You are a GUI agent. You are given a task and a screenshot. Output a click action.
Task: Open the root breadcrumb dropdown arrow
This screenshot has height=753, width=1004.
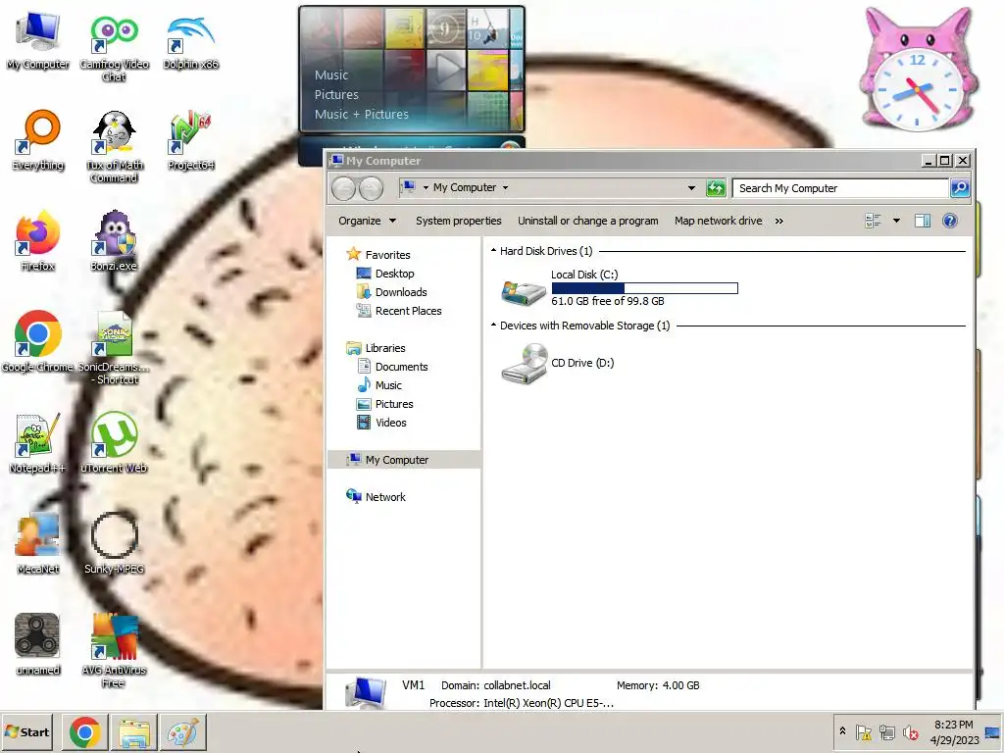426,187
